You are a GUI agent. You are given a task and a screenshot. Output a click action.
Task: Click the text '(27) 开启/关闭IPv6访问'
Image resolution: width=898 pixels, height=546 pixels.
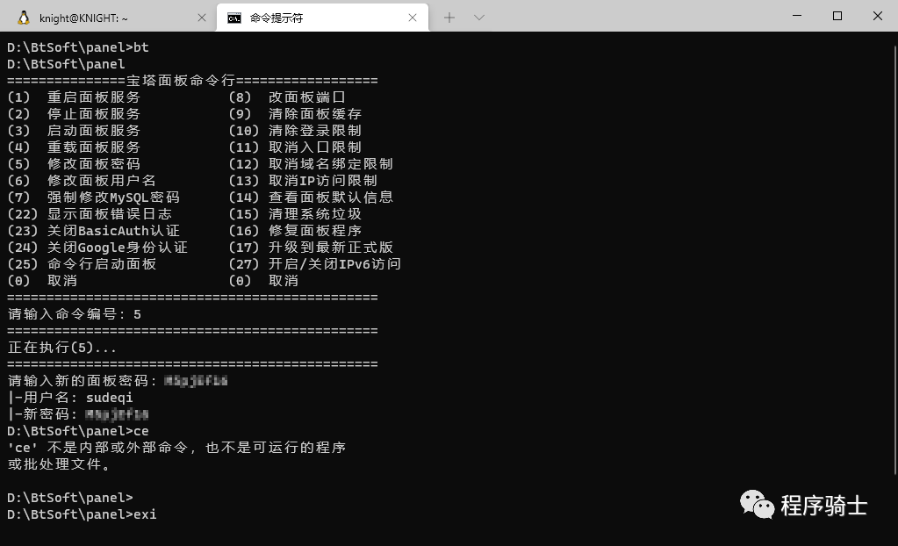(x=315, y=263)
